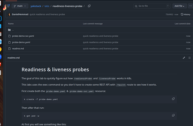
Task: Click the branch icon in main selector
Action: coord(15,6)
